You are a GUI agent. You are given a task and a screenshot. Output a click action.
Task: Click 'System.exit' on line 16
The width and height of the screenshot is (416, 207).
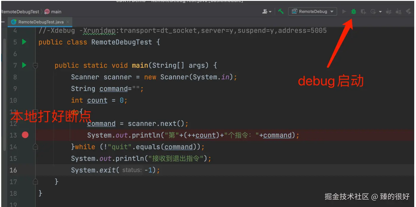point(93,170)
